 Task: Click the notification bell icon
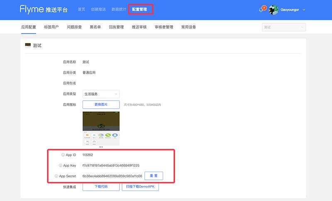pyautogui.click(x=261, y=10)
